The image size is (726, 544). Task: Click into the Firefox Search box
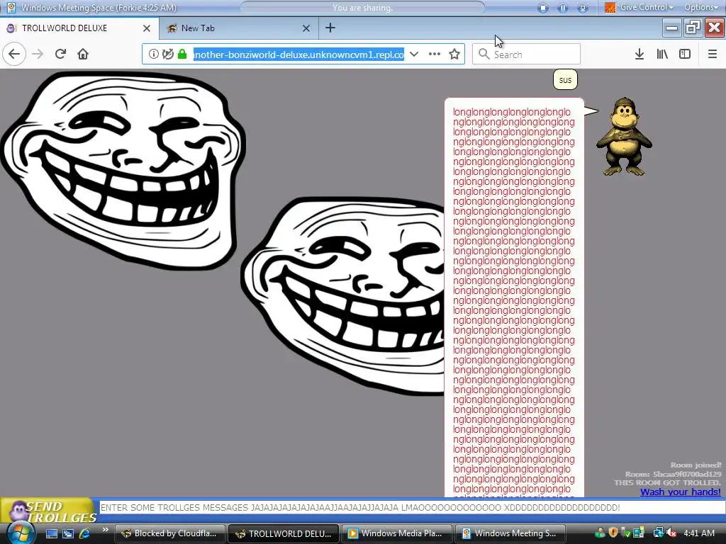(526, 54)
